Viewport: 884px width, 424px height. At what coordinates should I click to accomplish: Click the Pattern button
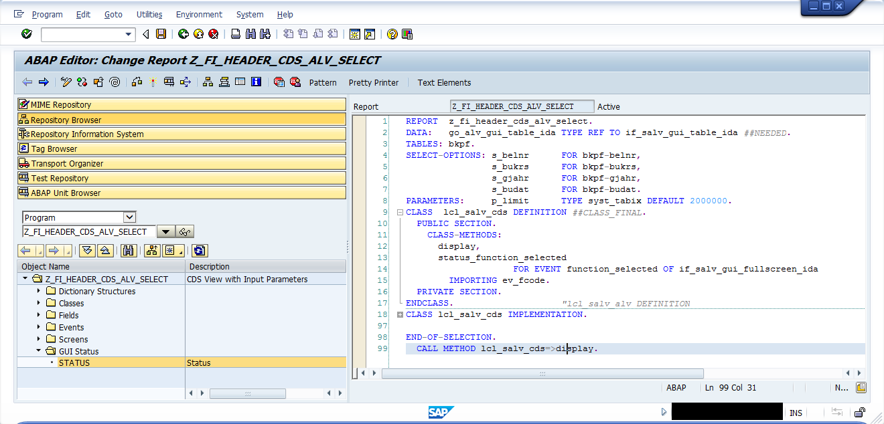[x=323, y=82]
